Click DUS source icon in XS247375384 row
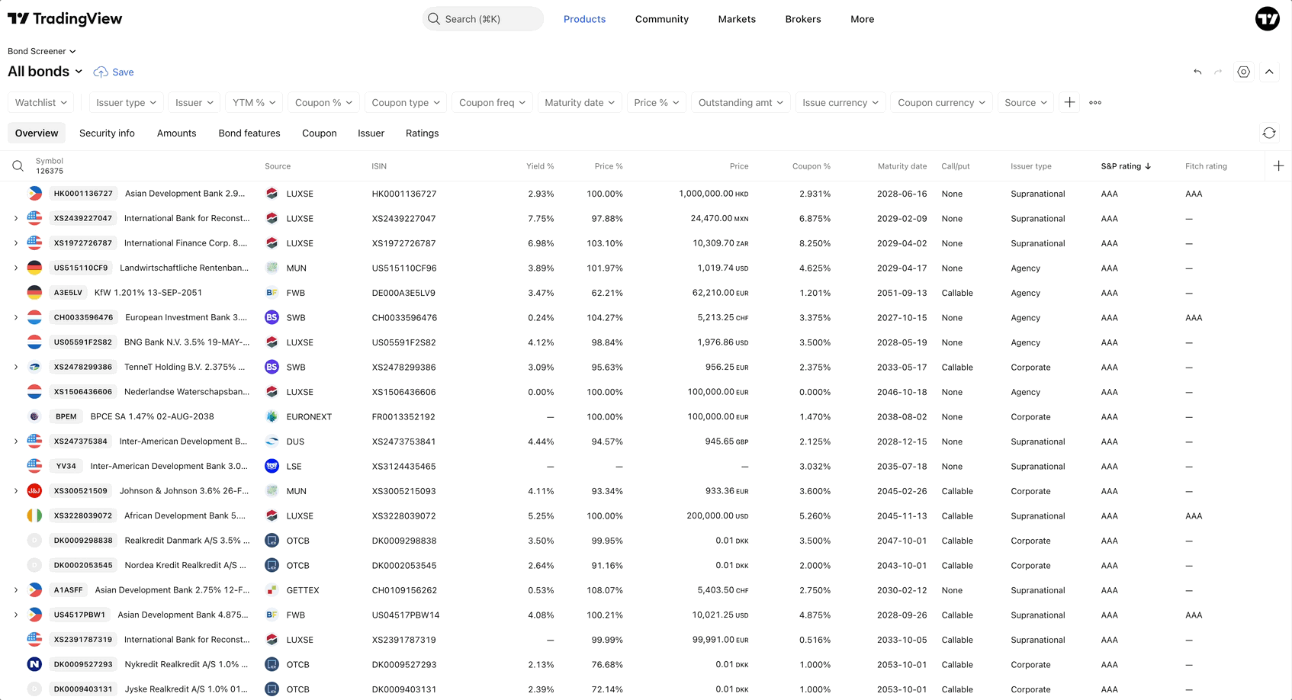Viewport: 1292px width, 700px height. tap(272, 442)
